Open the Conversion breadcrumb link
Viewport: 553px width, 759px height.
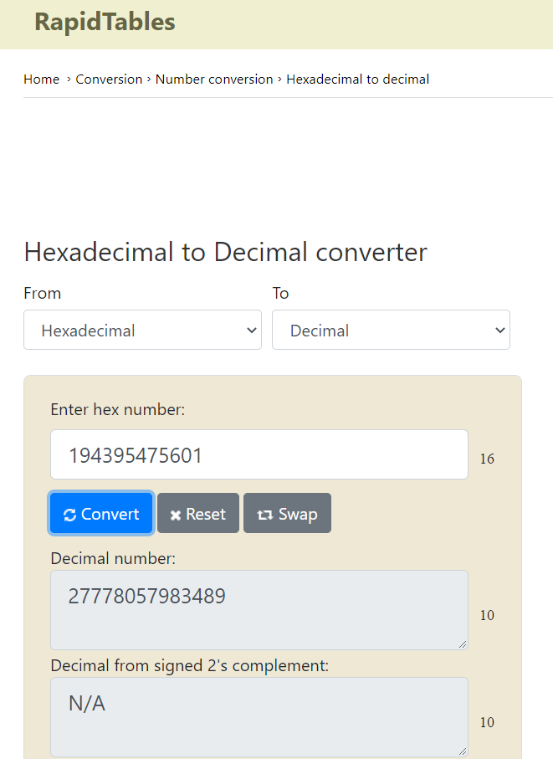[x=109, y=79]
